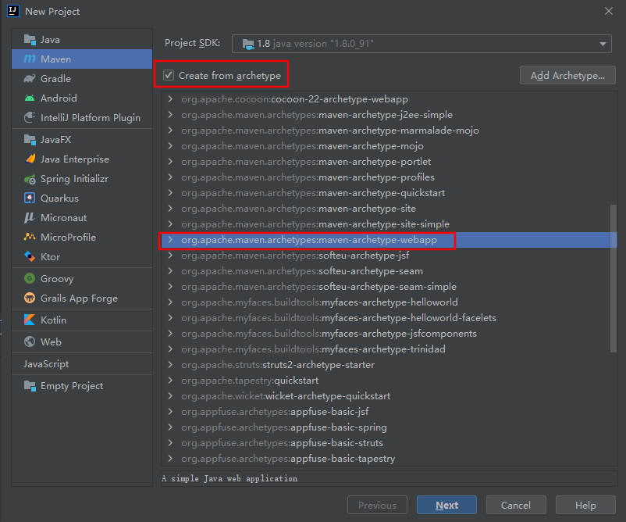Select Spring Initializr project type

click(82, 179)
